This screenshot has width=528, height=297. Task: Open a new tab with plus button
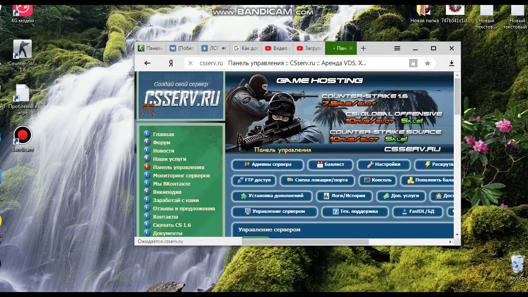363,48
